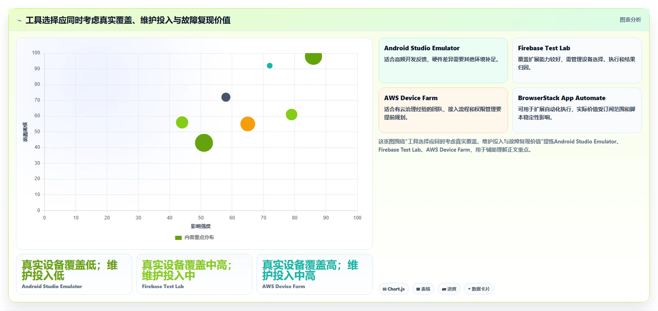Click the lightning icon beside the title
The image size is (658, 311).
[19, 20]
